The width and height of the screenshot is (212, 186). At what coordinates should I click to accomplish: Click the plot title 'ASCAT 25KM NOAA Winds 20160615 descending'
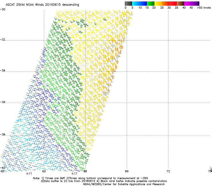(42, 5)
